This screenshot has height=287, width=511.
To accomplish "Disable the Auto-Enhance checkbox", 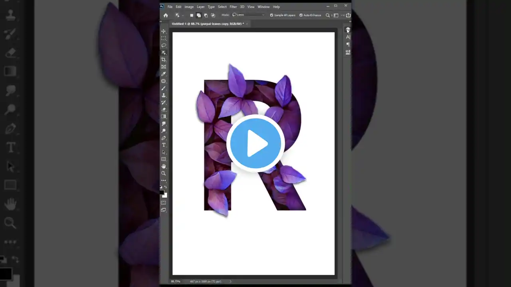I will pos(301,15).
